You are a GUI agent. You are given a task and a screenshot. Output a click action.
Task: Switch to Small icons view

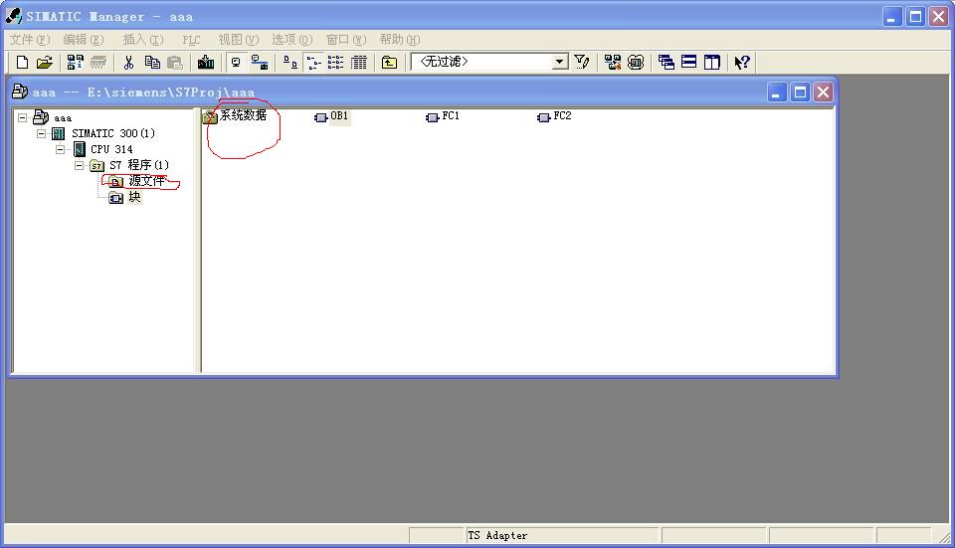pyautogui.click(x=313, y=62)
